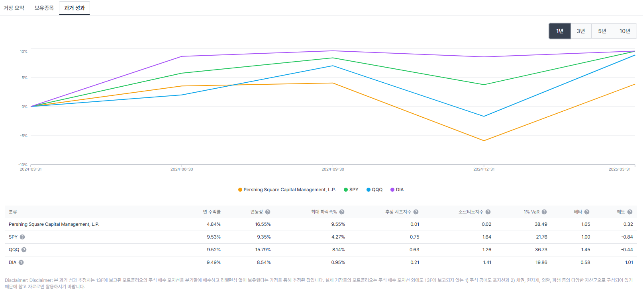
Task: Click the -0.84 SPY skewness value
Action: 627,237
